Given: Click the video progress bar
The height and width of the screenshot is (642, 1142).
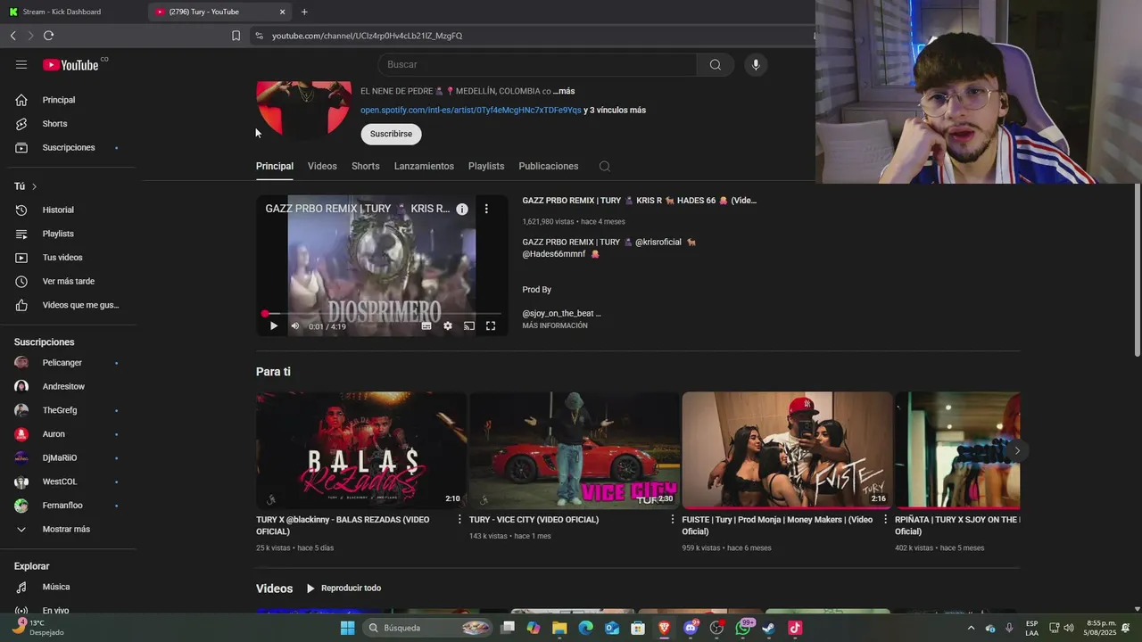Looking at the screenshot, I should pos(382,314).
